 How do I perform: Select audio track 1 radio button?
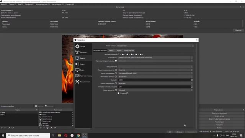click(118, 54)
